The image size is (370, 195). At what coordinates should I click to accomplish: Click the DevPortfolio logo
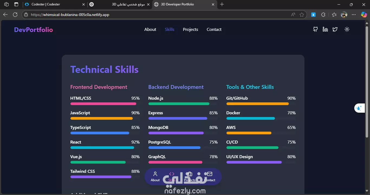(33, 30)
